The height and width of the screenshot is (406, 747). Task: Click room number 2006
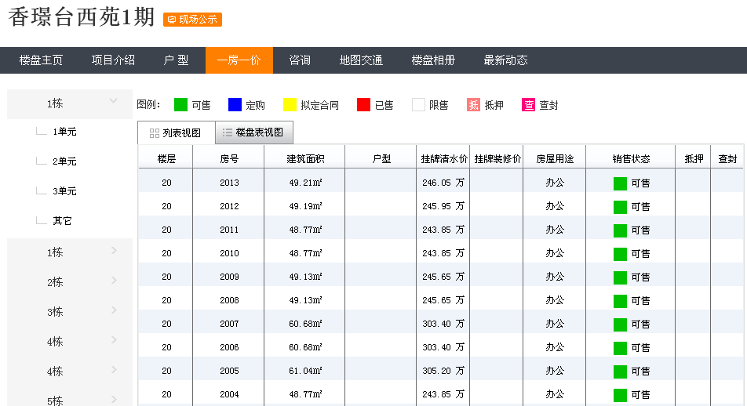229,347
